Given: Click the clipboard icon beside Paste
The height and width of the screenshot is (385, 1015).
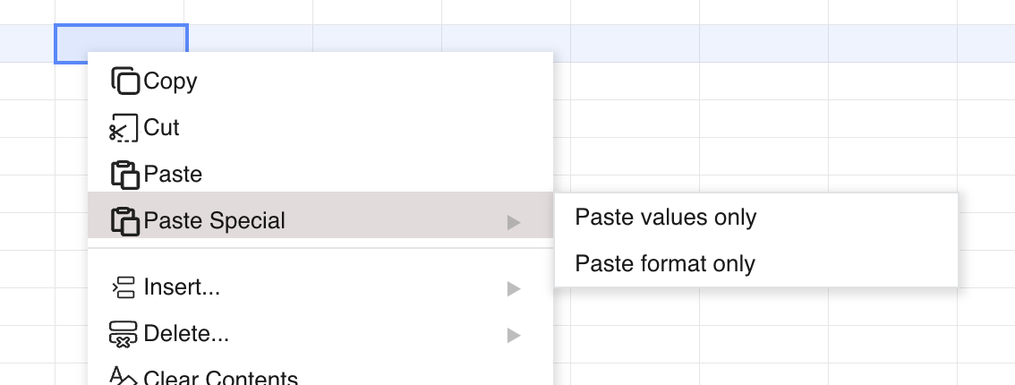Looking at the screenshot, I should (124, 175).
